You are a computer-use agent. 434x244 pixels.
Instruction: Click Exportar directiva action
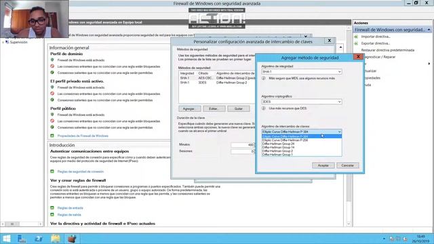(375, 43)
